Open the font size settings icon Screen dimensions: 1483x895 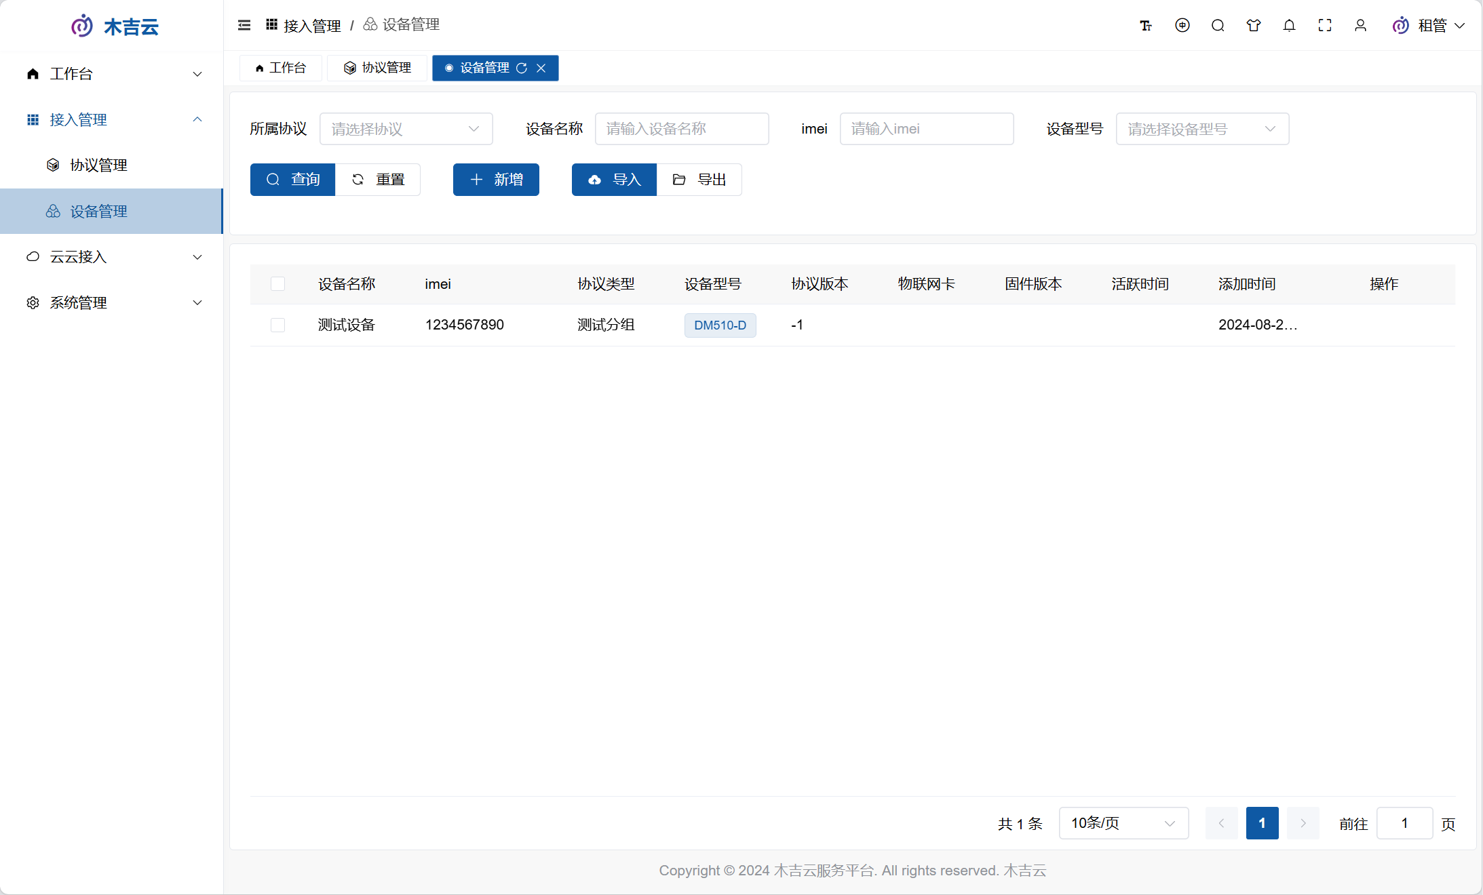point(1146,26)
